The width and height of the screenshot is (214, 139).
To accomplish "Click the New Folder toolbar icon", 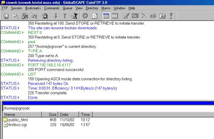I will tap(162, 16).
